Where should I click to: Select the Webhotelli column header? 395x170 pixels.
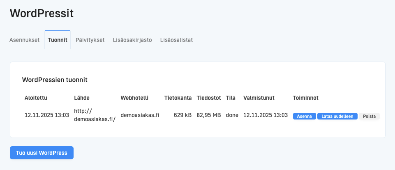coord(134,98)
